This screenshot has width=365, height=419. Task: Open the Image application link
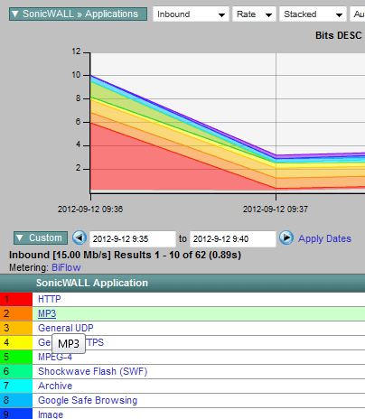51,414
